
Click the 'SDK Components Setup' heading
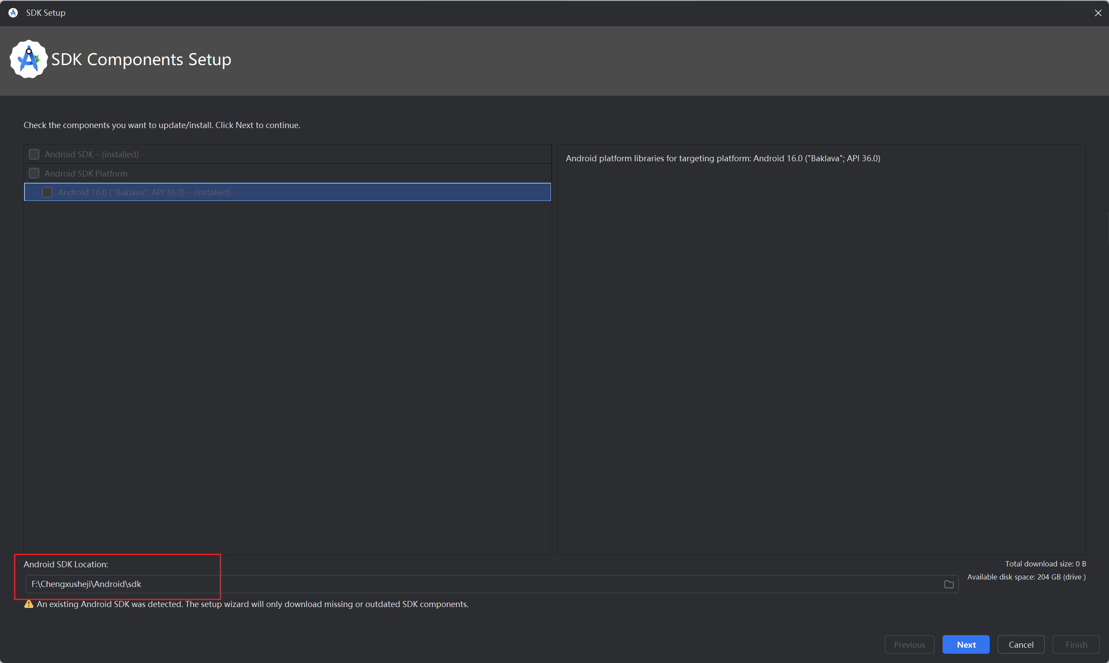point(141,59)
